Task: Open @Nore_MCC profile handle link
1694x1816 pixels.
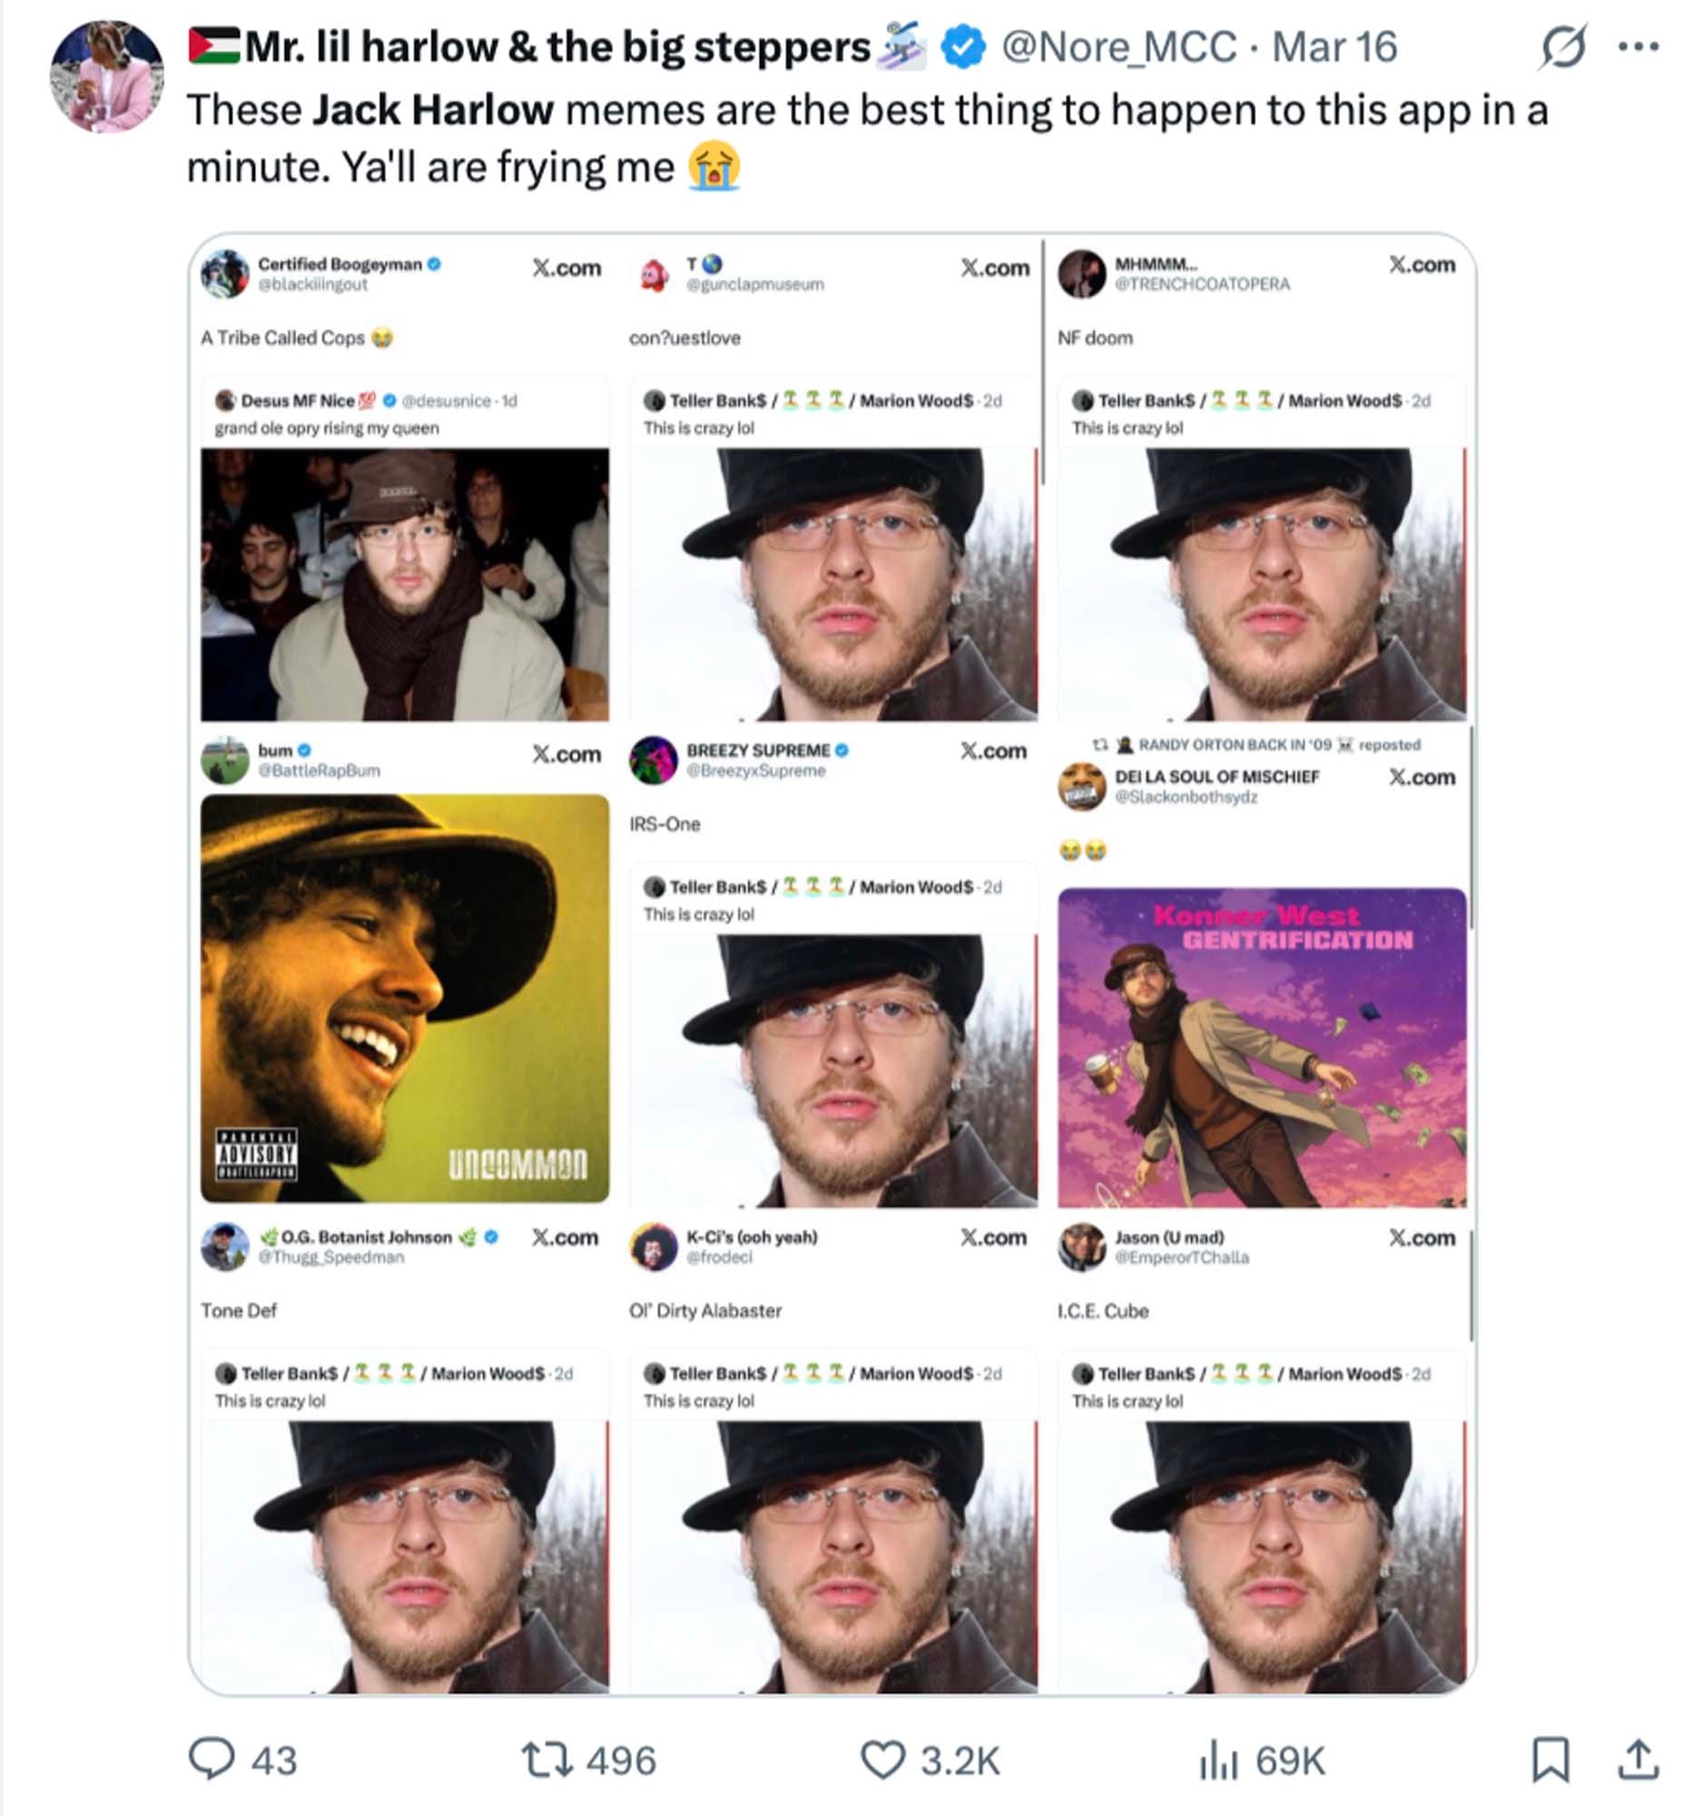Action: coord(1118,47)
